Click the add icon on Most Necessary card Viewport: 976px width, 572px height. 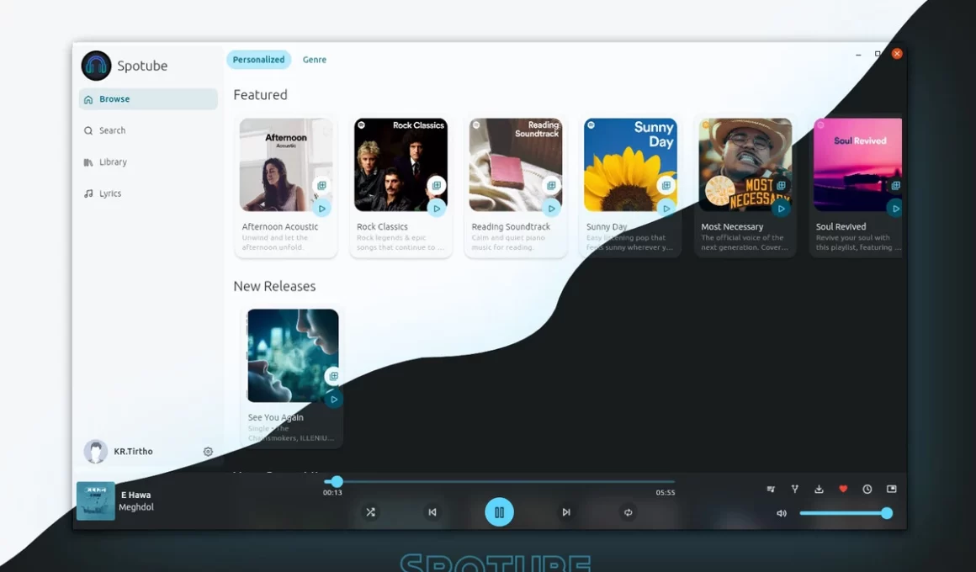pos(781,186)
